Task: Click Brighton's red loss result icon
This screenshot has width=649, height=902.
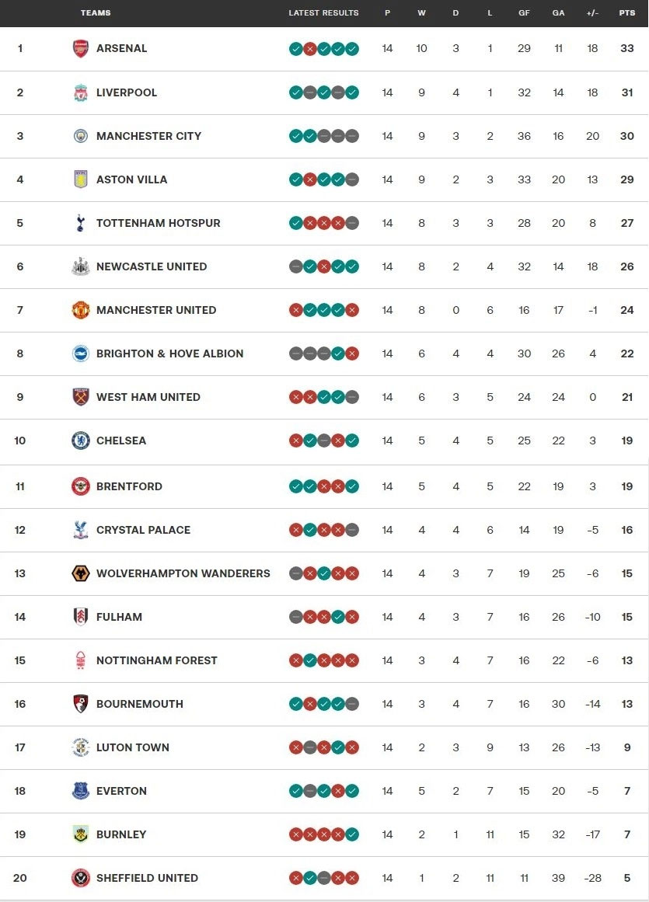Action: 352,353
